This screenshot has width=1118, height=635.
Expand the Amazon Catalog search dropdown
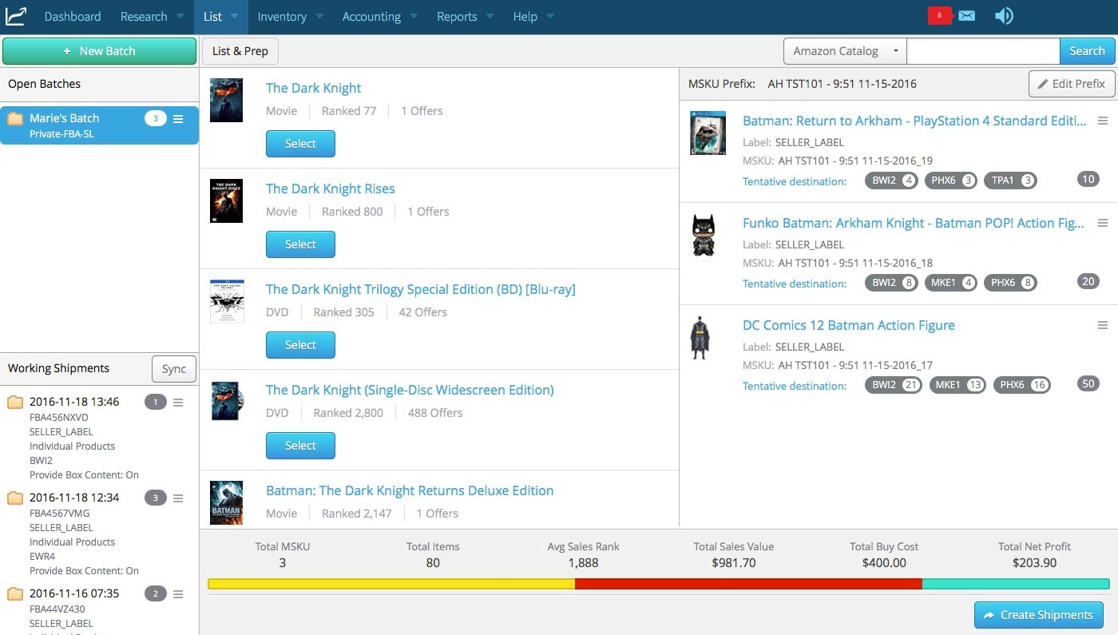(845, 51)
